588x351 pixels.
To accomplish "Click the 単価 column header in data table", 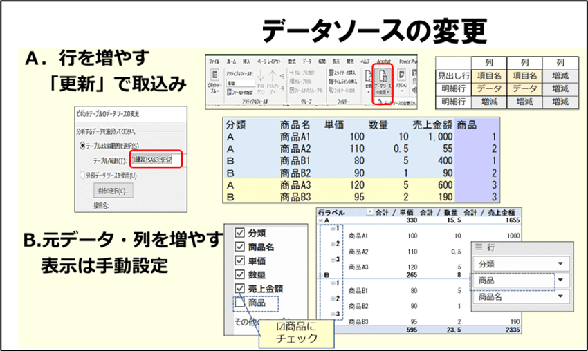I will click(334, 125).
